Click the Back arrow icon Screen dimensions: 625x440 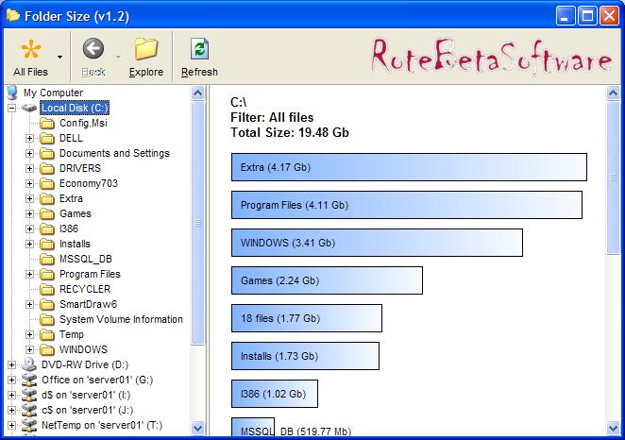point(93,49)
